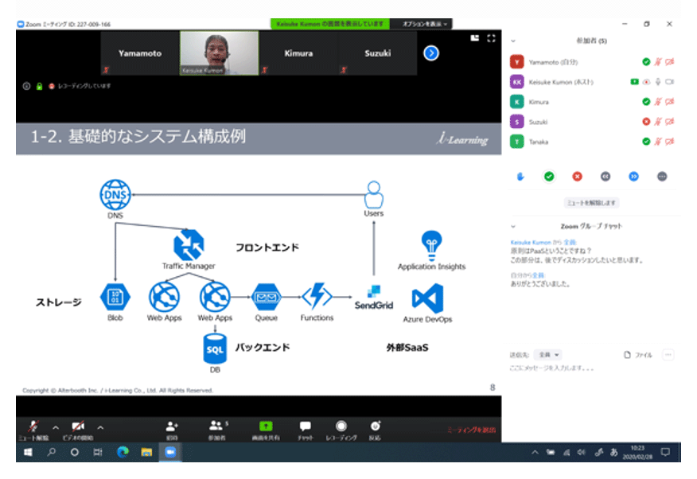Image resolution: width=697 pixels, height=479 pixels.
Task: Collapse the participants panel chevron
Action: pos(513,41)
